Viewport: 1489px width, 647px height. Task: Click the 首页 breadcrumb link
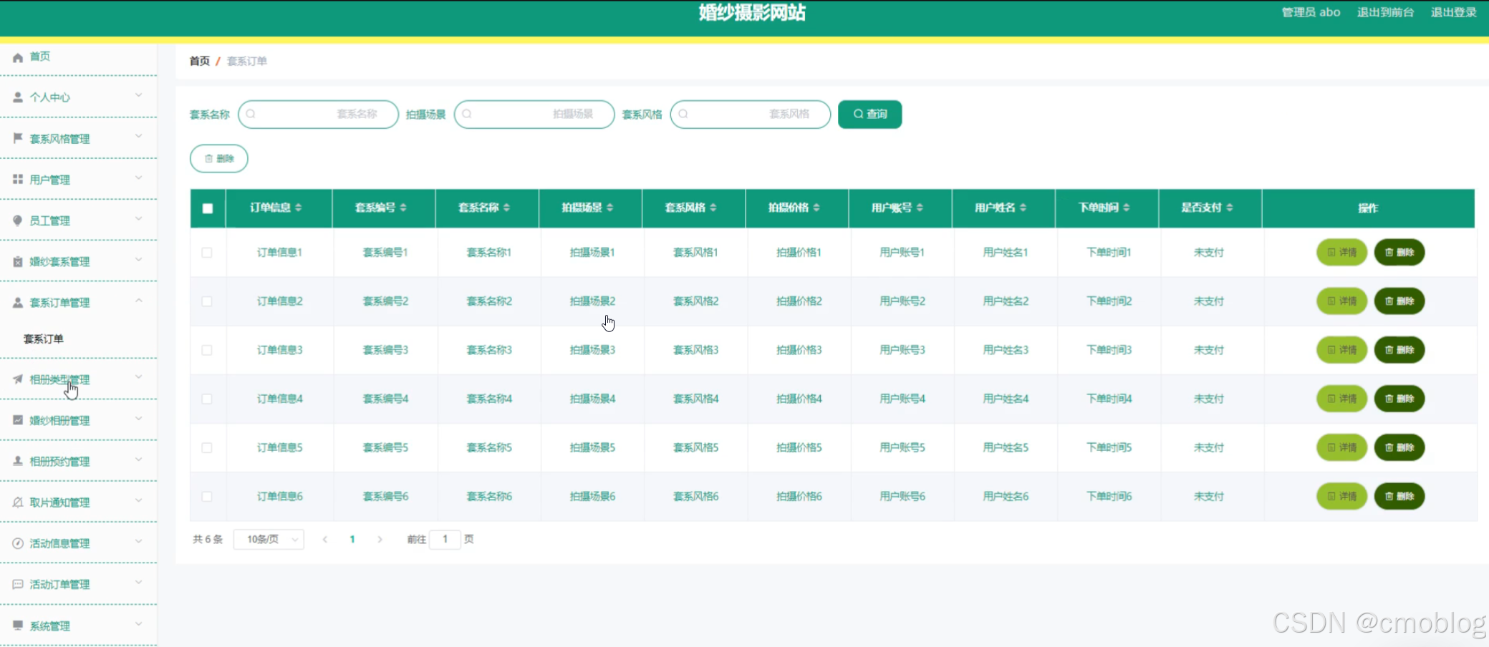199,61
